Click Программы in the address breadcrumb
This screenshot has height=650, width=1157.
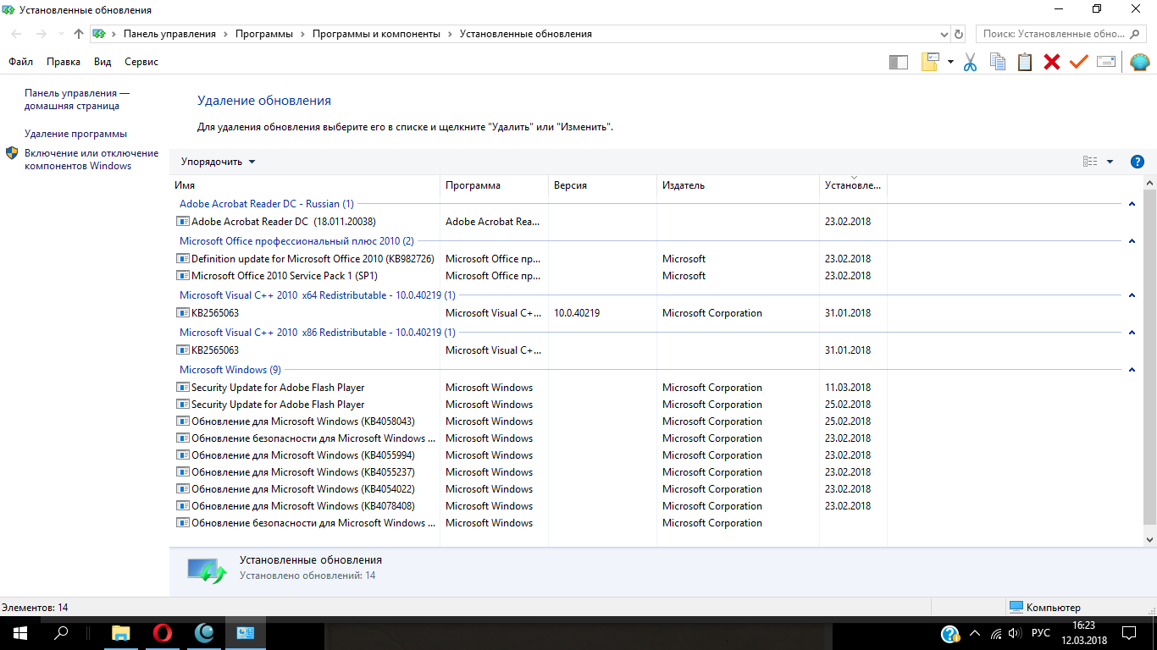[264, 34]
